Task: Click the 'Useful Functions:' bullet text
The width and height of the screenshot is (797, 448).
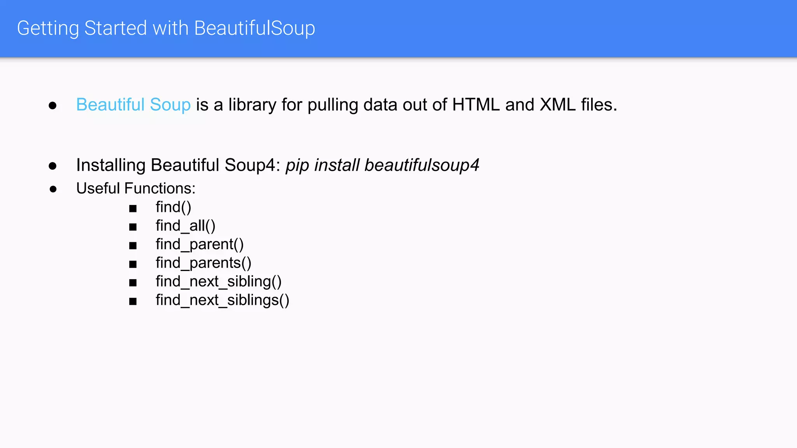Action: click(136, 189)
